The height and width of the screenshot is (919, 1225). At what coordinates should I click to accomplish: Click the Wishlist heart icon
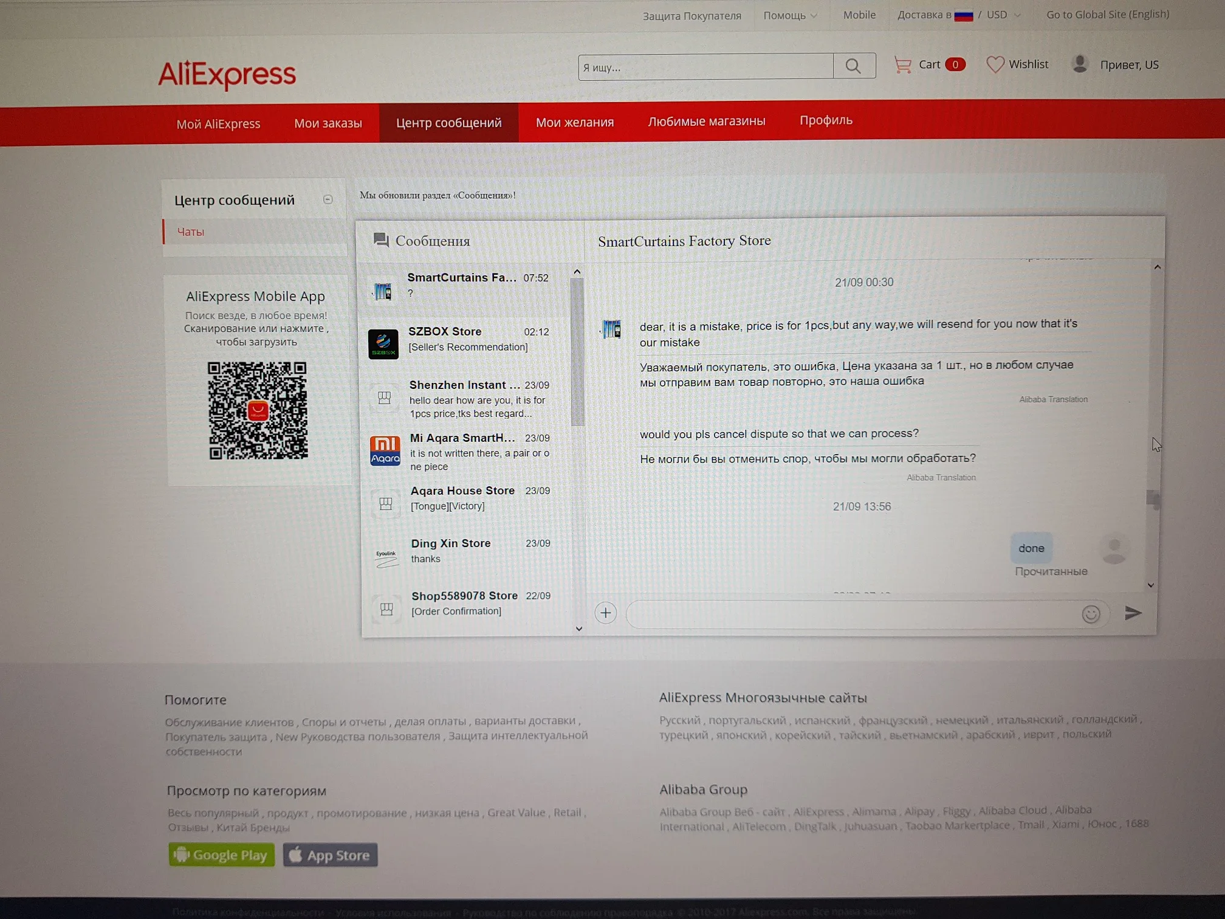click(x=995, y=64)
